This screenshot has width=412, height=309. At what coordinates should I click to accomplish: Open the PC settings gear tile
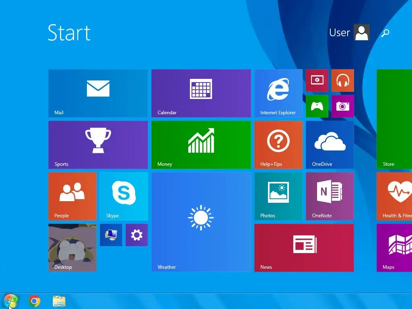(x=137, y=235)
